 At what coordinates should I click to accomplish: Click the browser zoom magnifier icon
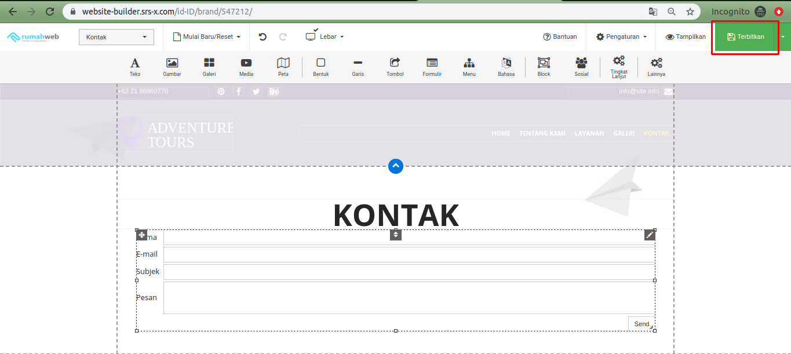(x=671, y=11)
